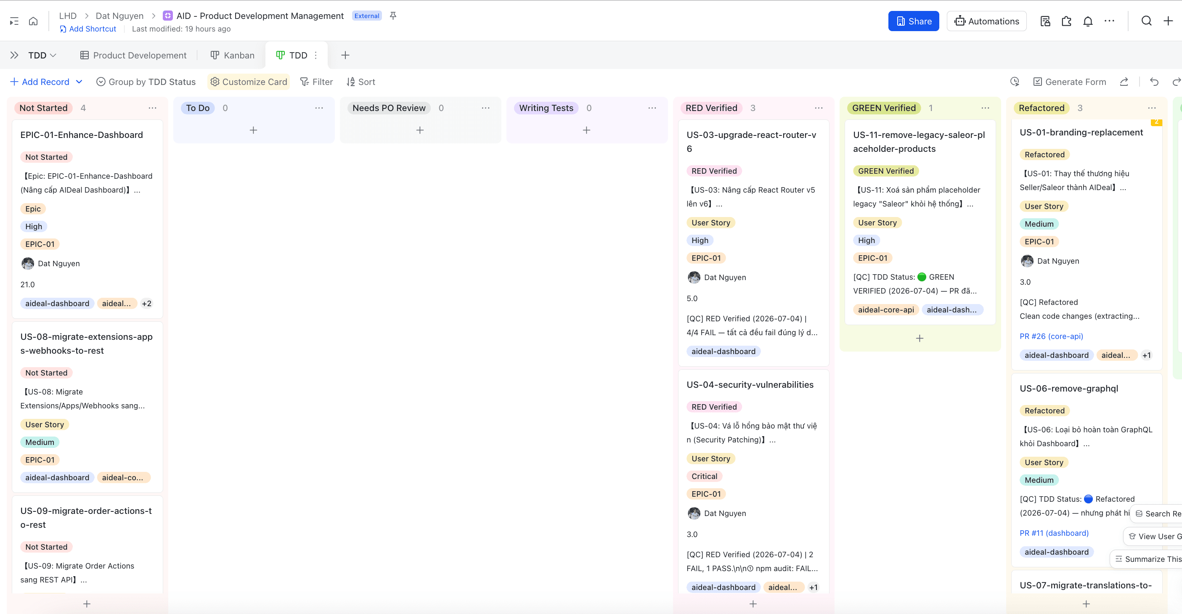Click the External badge

(x=367, y=16)
